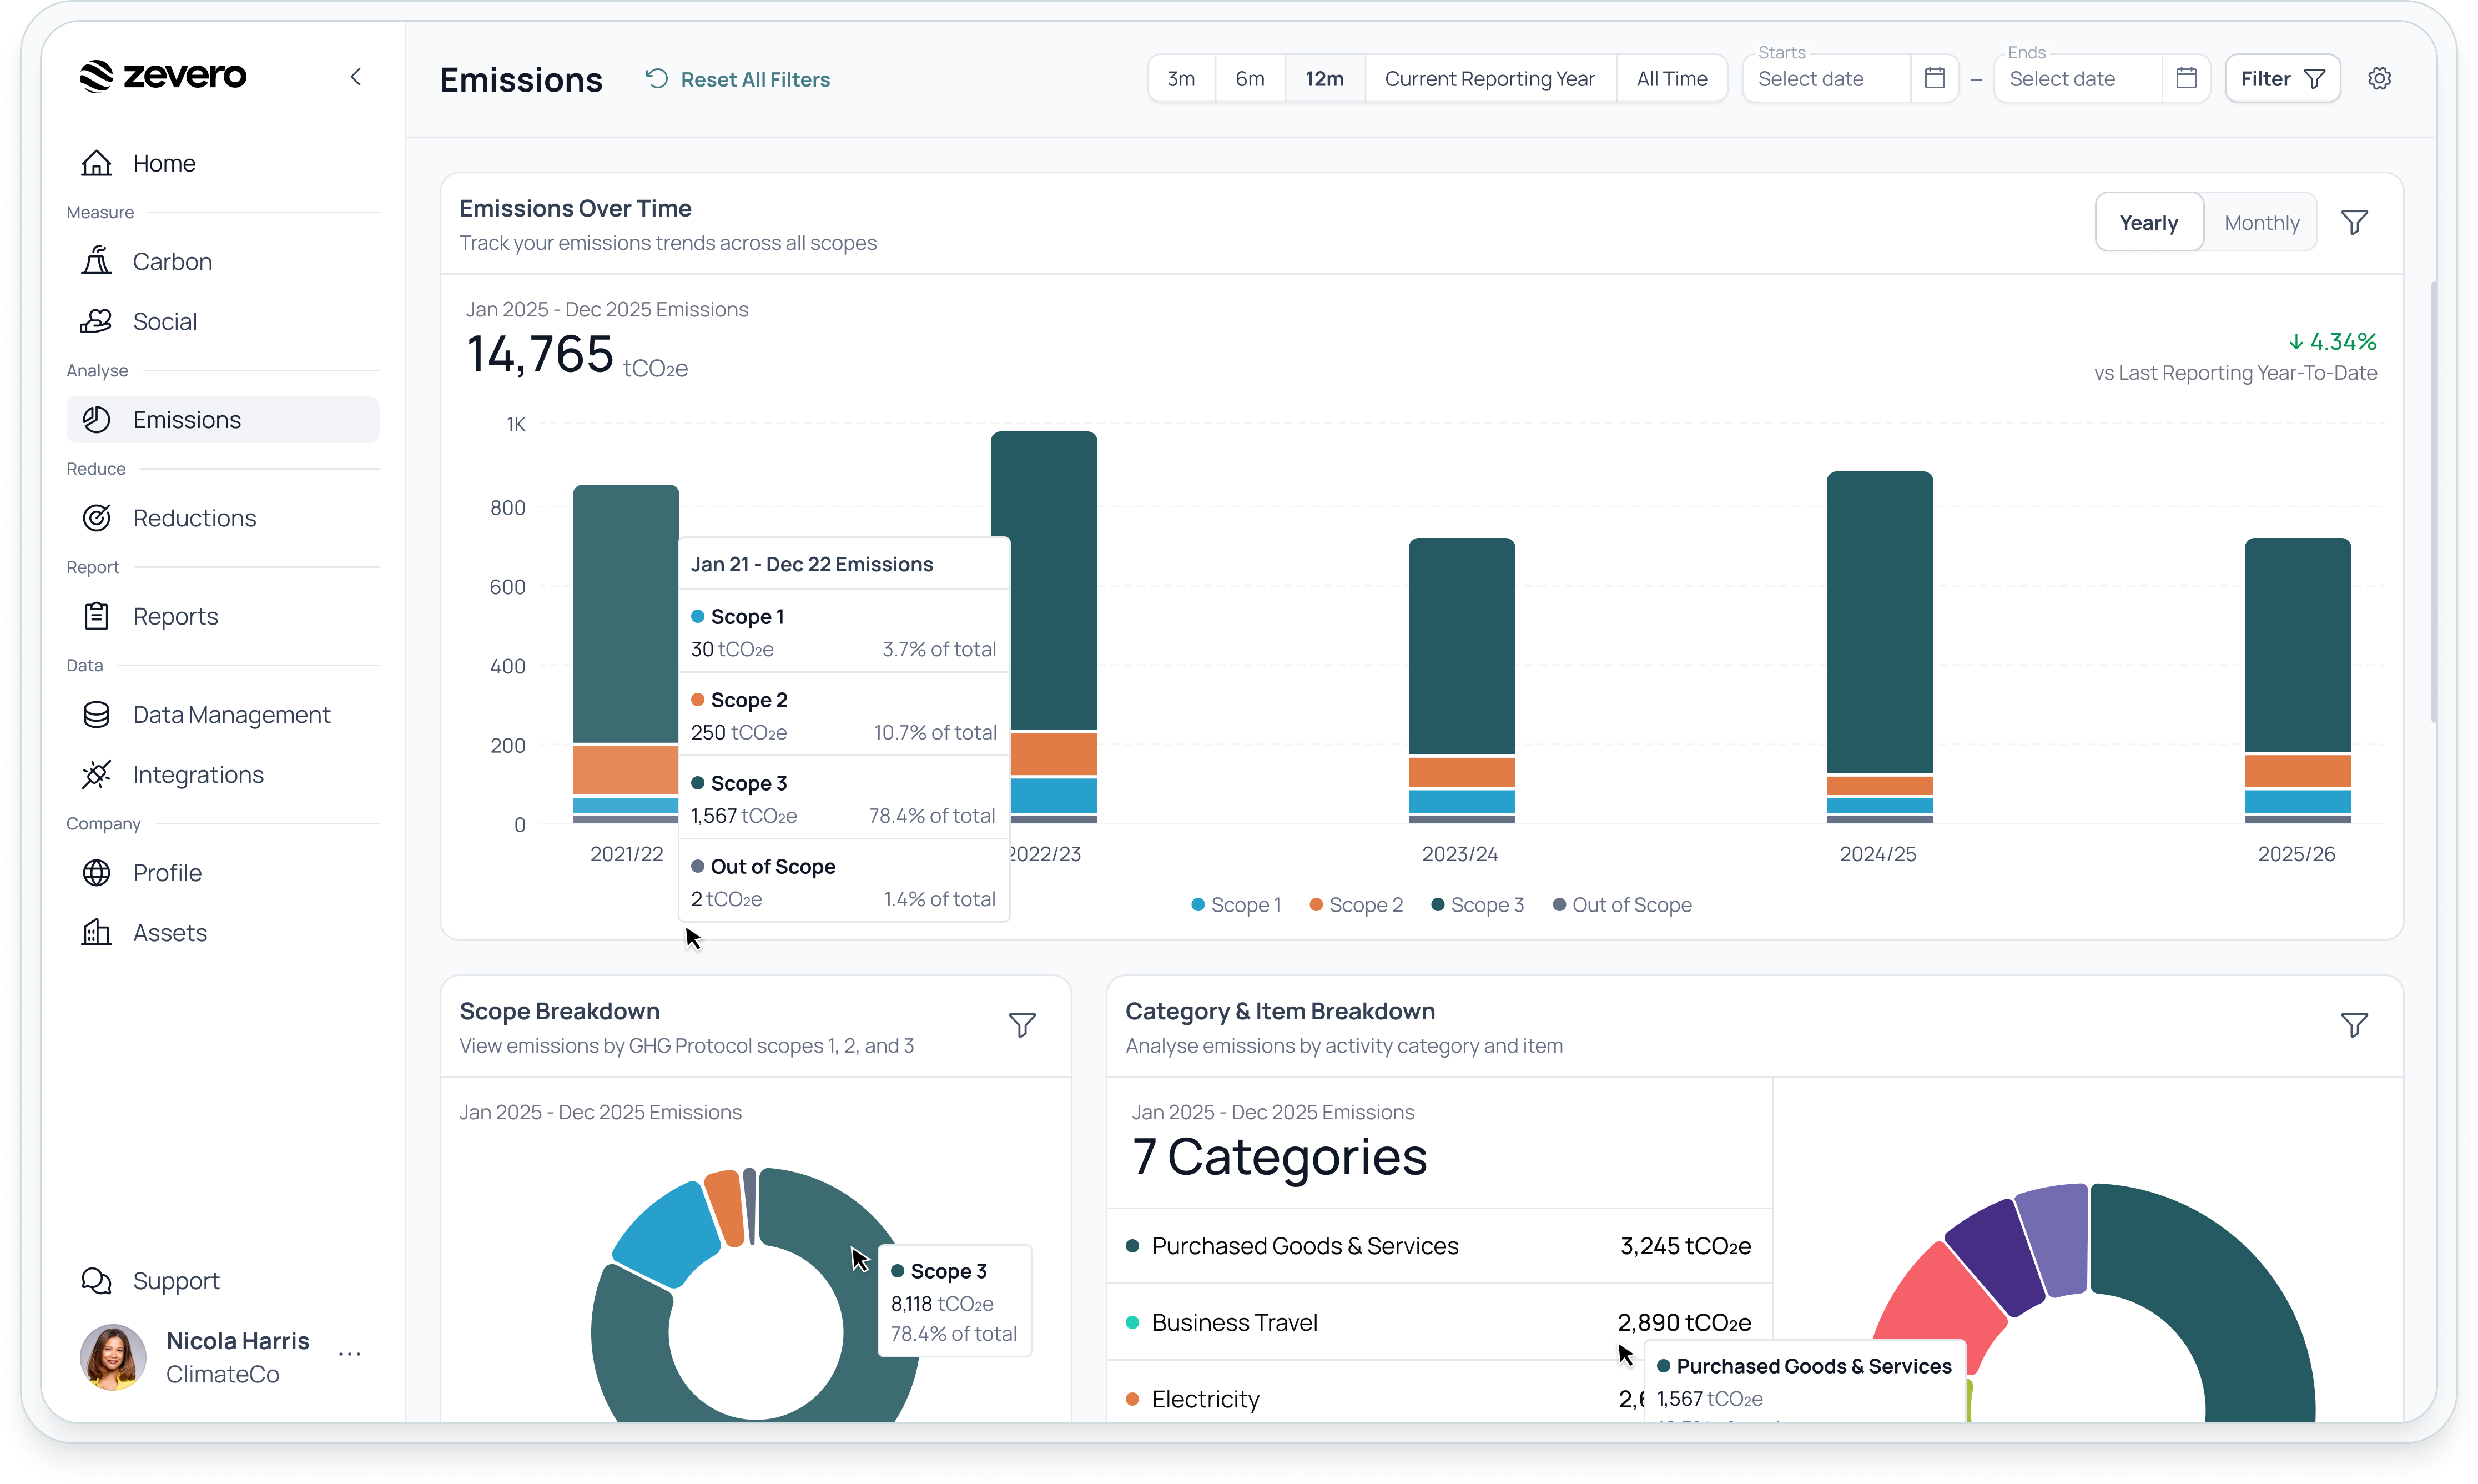Open the user menu ellipsis beside Nicola Harris

coord(350,1355)
